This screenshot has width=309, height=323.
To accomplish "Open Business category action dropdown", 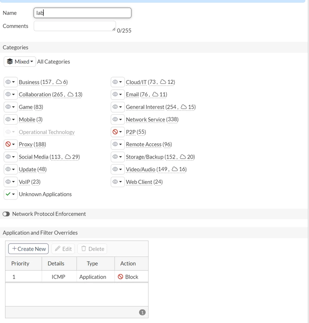I will pyautogui.click(x=10, y=82).
